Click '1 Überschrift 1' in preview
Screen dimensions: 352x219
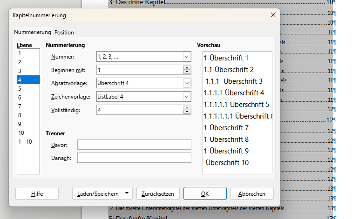coord(226,58)
